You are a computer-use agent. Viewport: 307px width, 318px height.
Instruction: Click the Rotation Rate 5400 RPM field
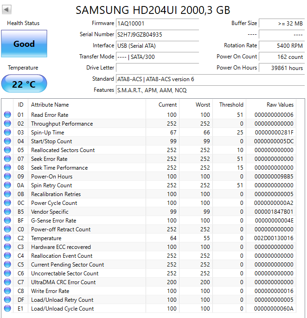click(281, 46)
